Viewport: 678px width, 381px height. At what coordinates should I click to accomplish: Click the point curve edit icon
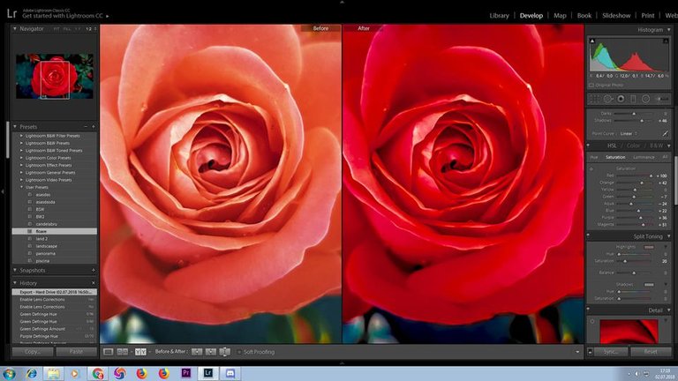(665, 133)
